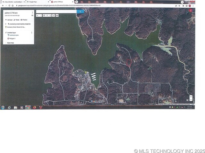Open the red Google account avatar on map
The width and height of the screenshot is (205, 153).
191,11
